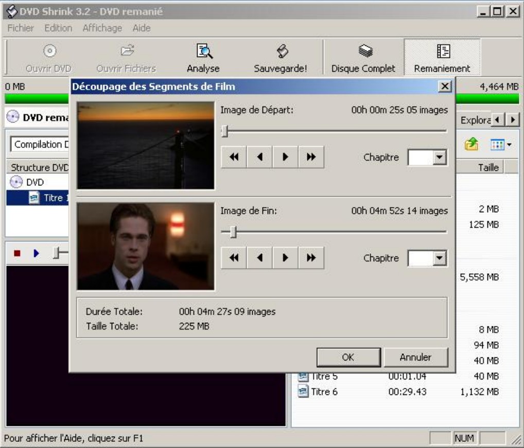This screenshot has height=448, width=524.
Task: Click the left tab scroll arrow
Action: click(x=497, y=119)
